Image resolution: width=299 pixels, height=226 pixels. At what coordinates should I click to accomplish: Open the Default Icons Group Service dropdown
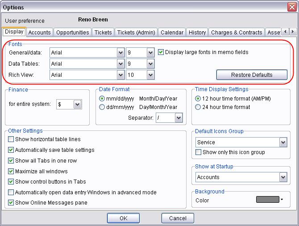283,142
